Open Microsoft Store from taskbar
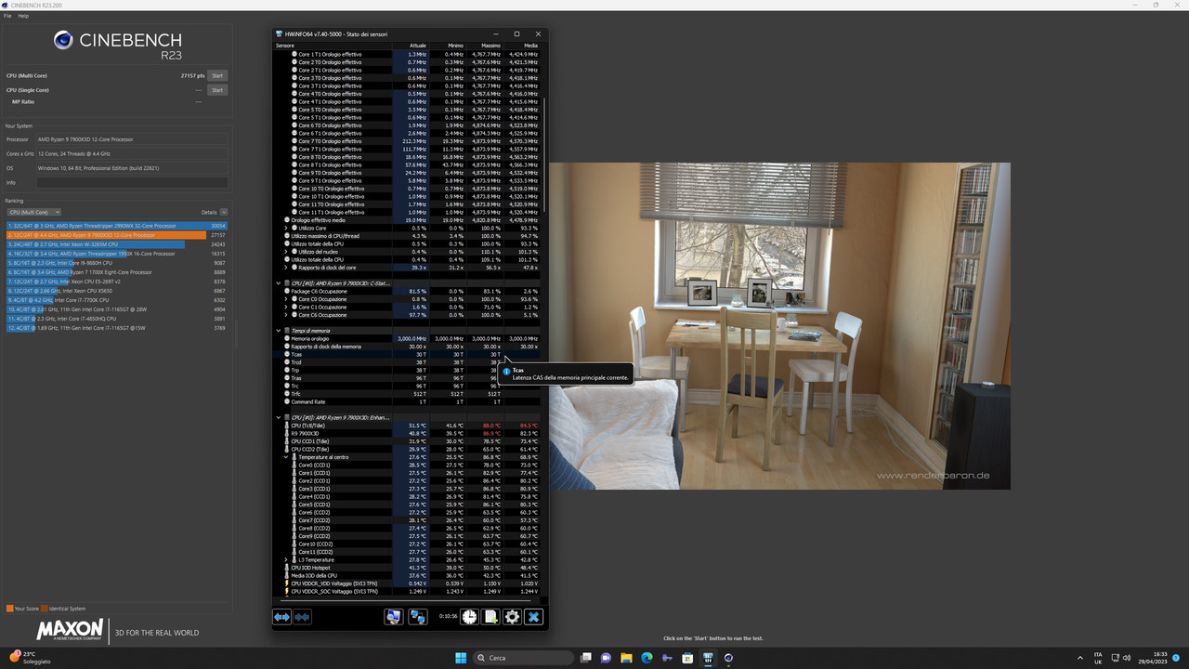This screenshot has width=1189, height=669. (687, 658)
